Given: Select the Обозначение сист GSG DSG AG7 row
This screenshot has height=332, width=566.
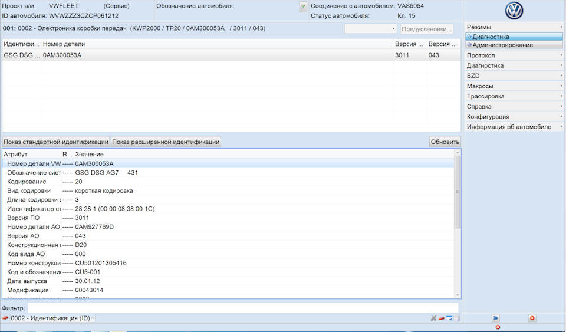Looking at the screenshot, I should [x=228, y=173].
